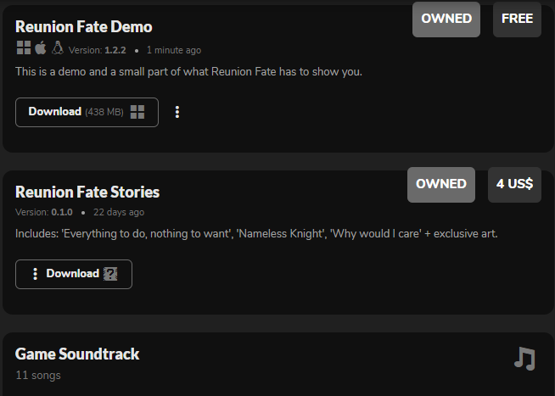Click the FREE price badge
555x396 pixels.
[517, 20]
